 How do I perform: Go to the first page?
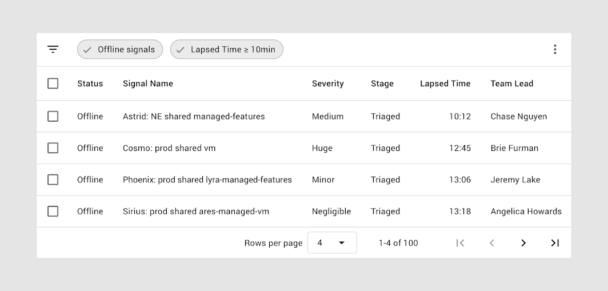coord(460,243)
